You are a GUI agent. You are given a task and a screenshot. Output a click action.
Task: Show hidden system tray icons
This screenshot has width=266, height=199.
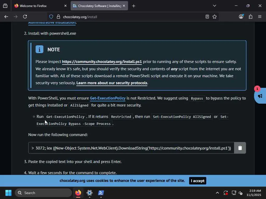pos(217,193)
